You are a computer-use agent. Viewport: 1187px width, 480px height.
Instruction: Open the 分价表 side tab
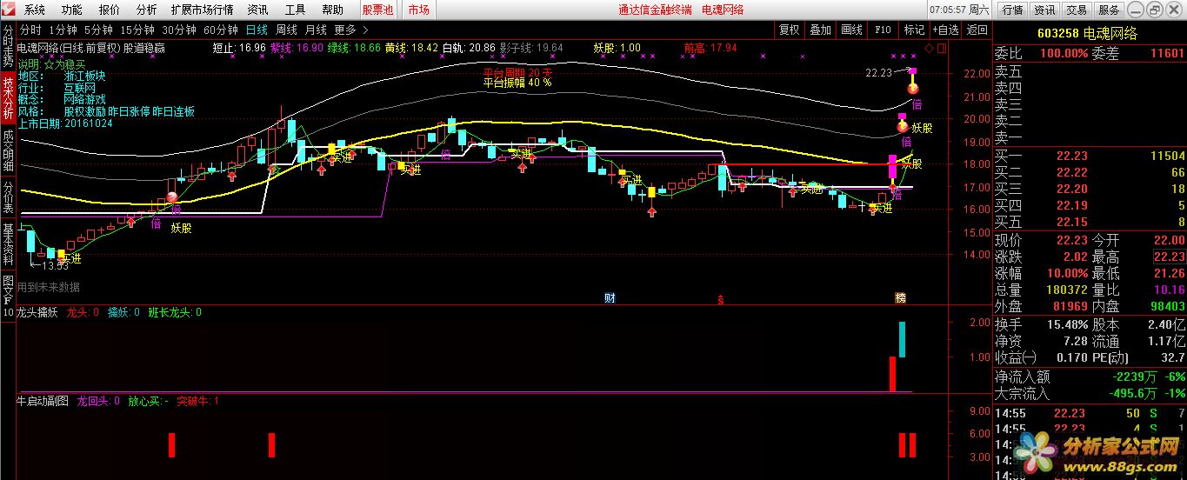point(8,198)
